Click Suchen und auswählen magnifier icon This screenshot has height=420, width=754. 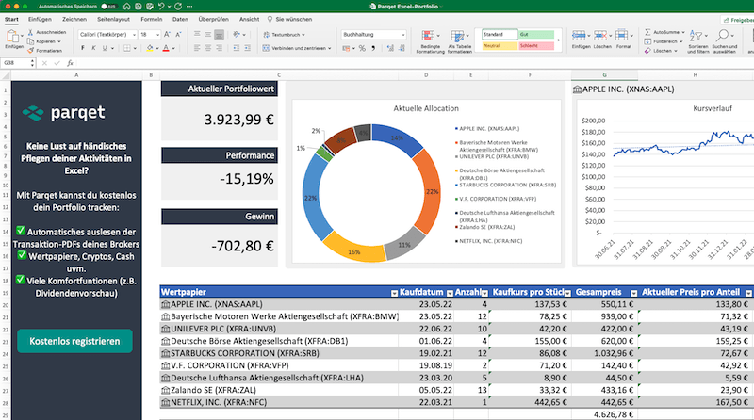(x=725, y=36)
